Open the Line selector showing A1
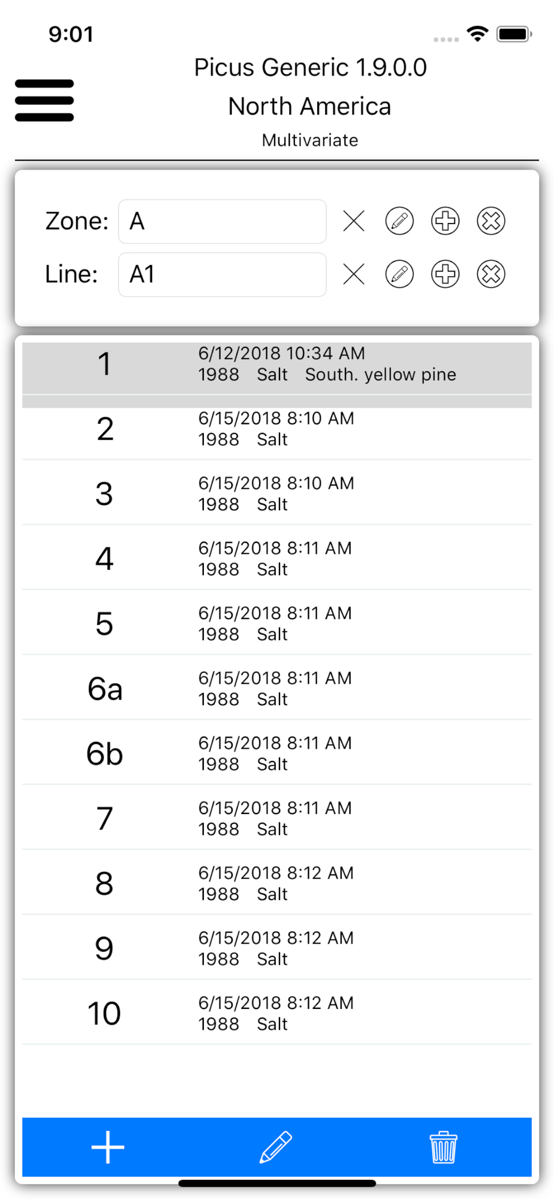Viewport: 554px width, 1199px height. coord(222,275)
